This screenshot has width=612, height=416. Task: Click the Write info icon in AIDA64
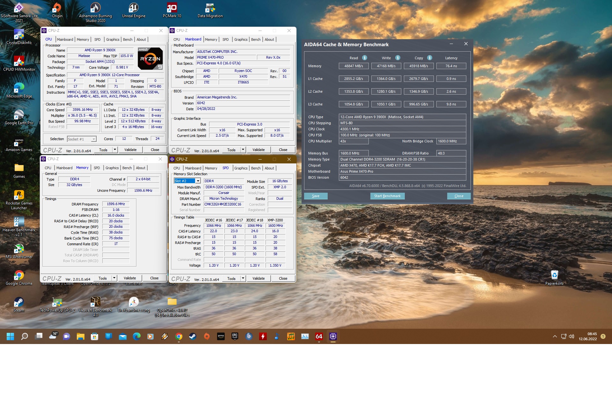[398, 58]
